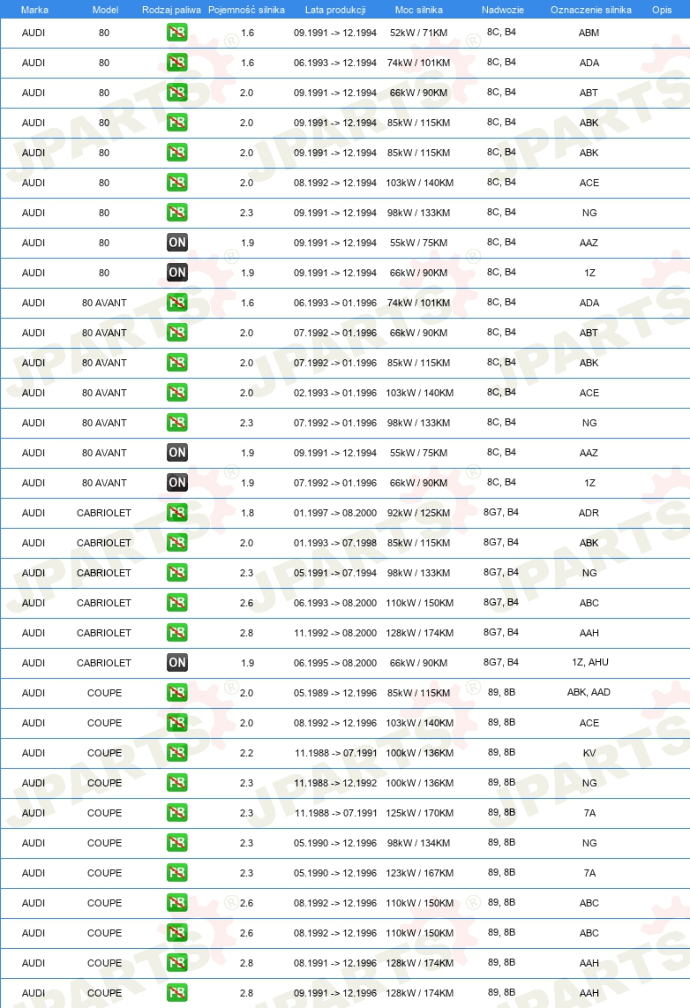The width and height of the screenshot is (690, 1008).
Task: Click the petrol icon in 80 ABT row
Action: pyautogui.click(x=176, y=93)
